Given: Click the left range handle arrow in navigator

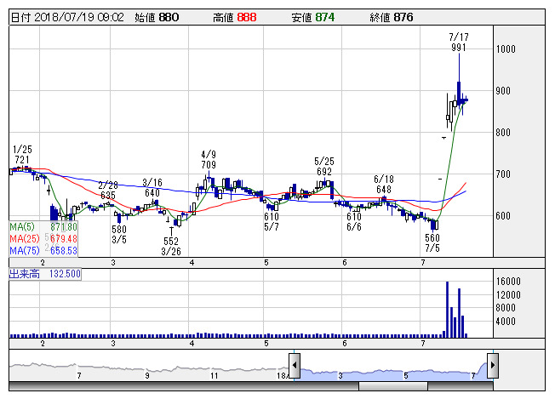Looking at the screenshot, I should 295,367.
